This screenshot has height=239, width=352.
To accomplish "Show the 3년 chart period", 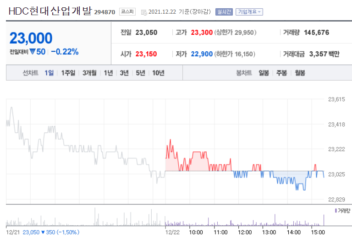I will pyautogui.click(x=124, y=73).
